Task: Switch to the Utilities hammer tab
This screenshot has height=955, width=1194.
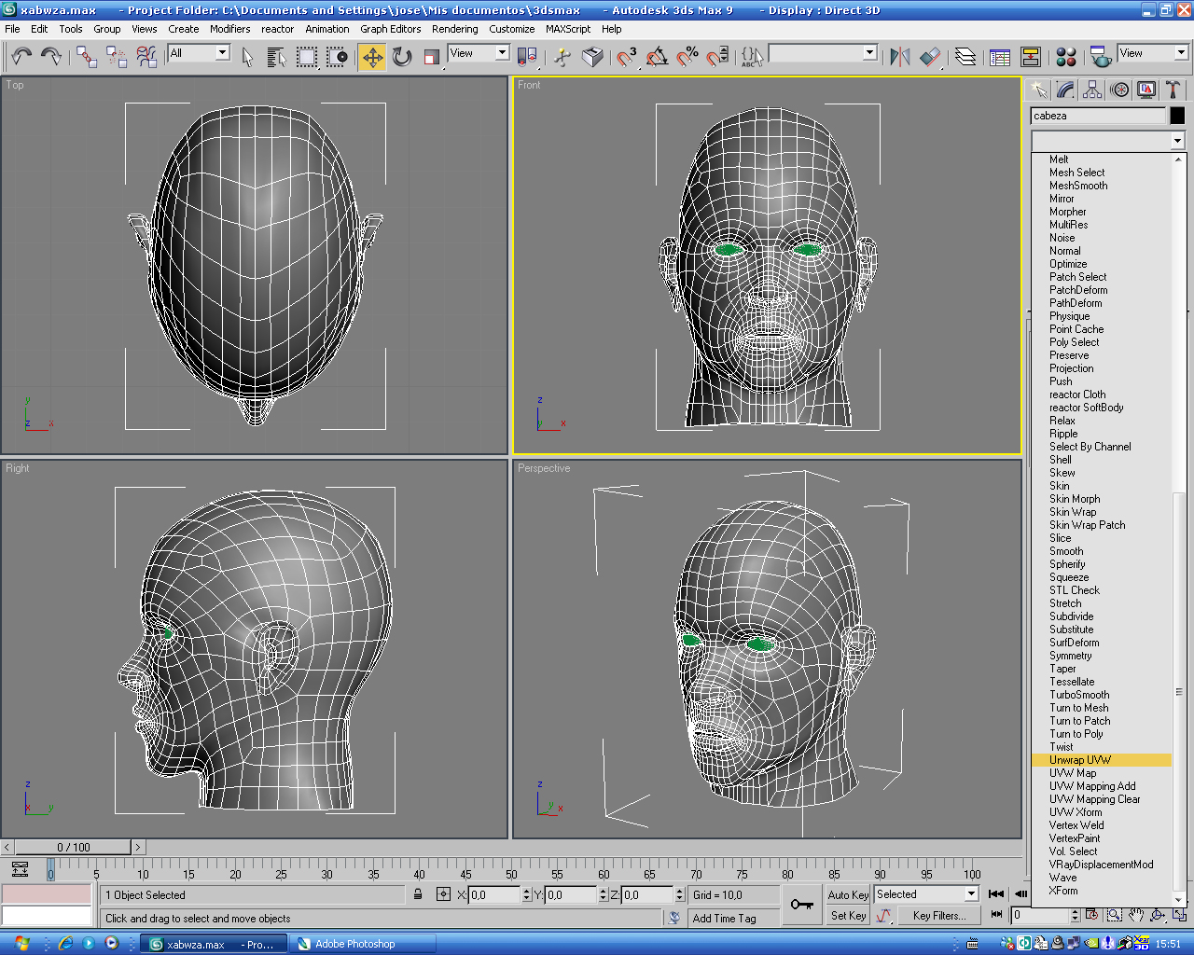Action: (1173, 90)
